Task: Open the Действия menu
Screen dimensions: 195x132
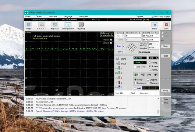Action: click(53, 16)
